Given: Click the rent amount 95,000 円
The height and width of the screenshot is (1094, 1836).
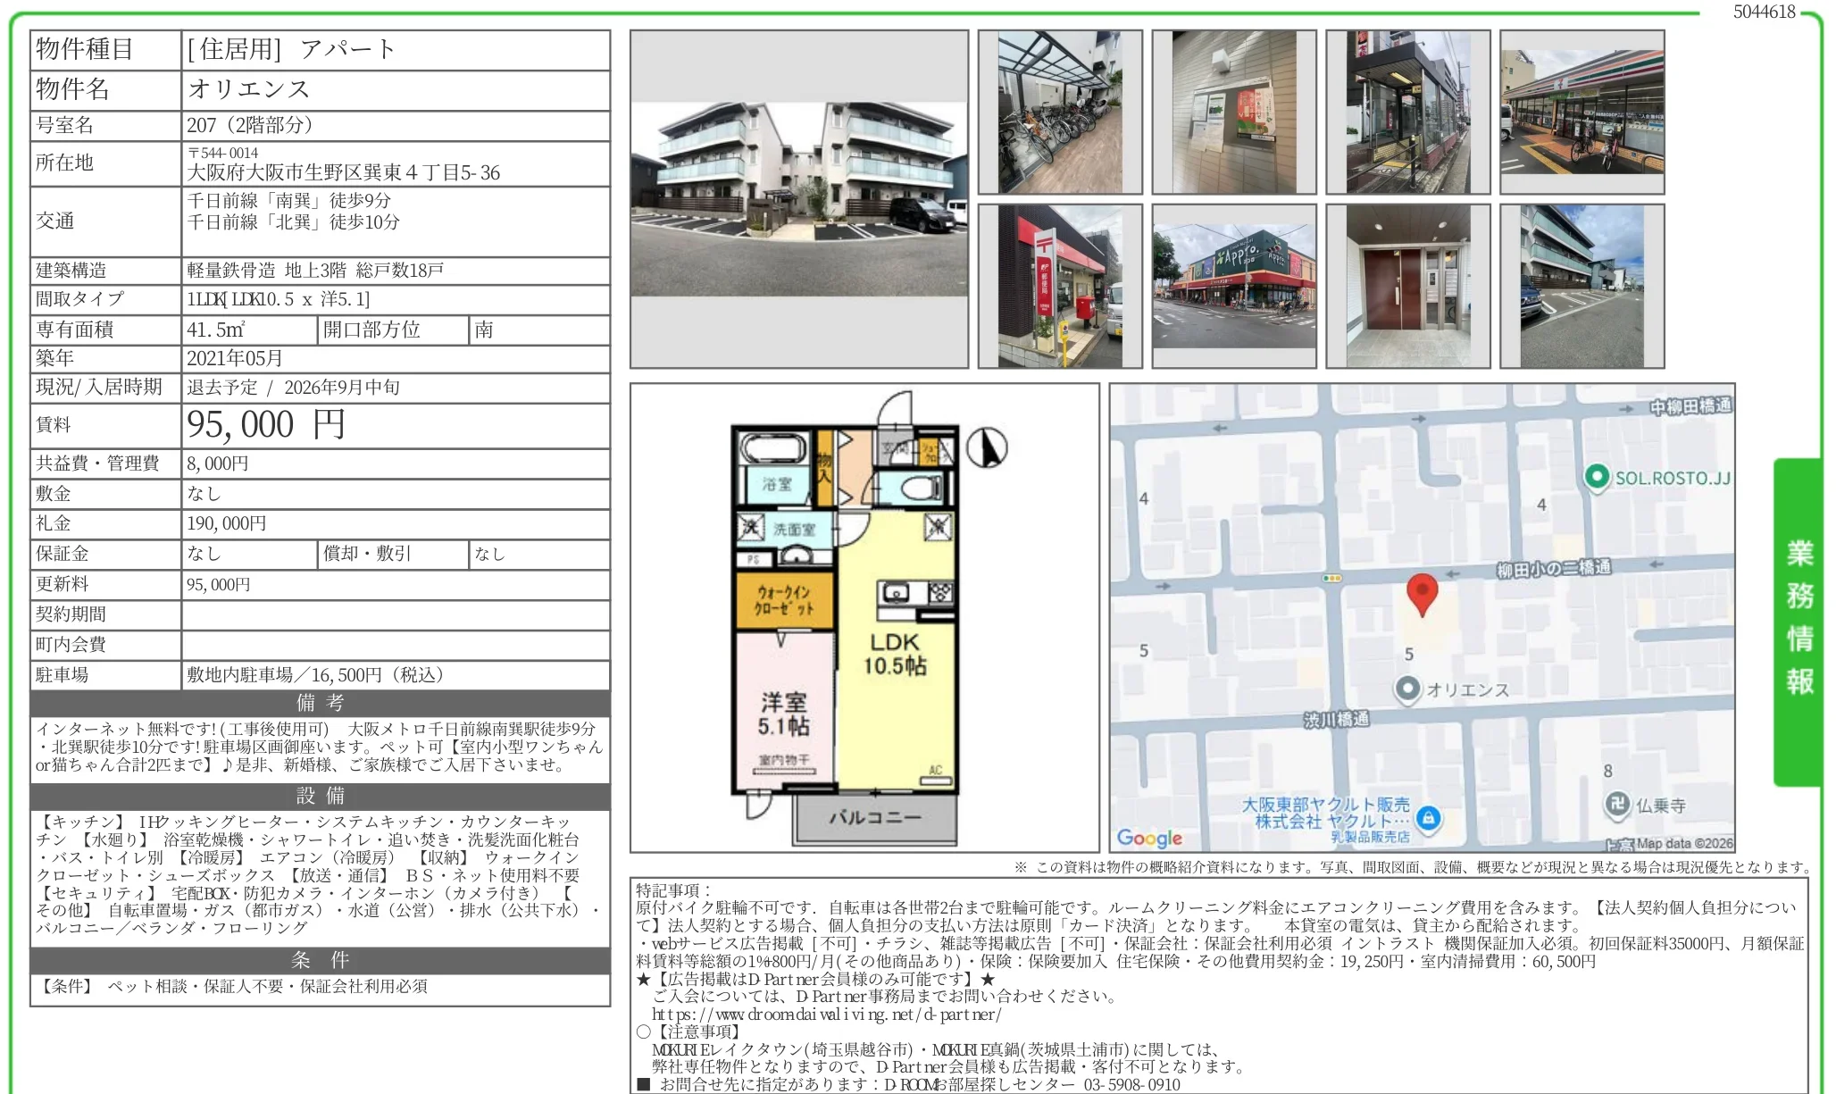Looking at the screenshot, I should point(265,425).
